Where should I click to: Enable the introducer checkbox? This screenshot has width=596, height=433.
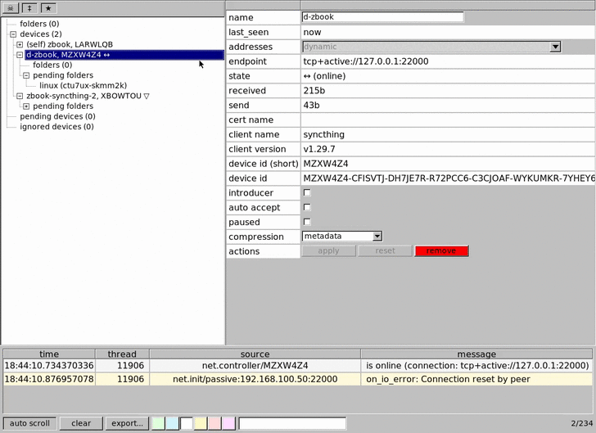point(307,192)
